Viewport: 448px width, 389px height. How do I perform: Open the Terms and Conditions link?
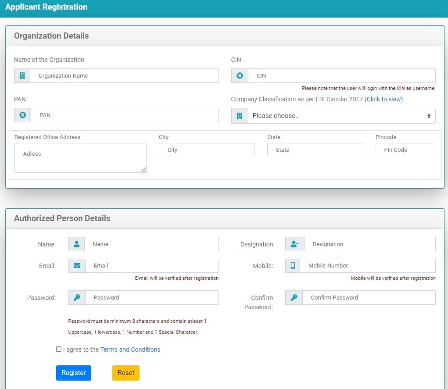click(130, 350)
